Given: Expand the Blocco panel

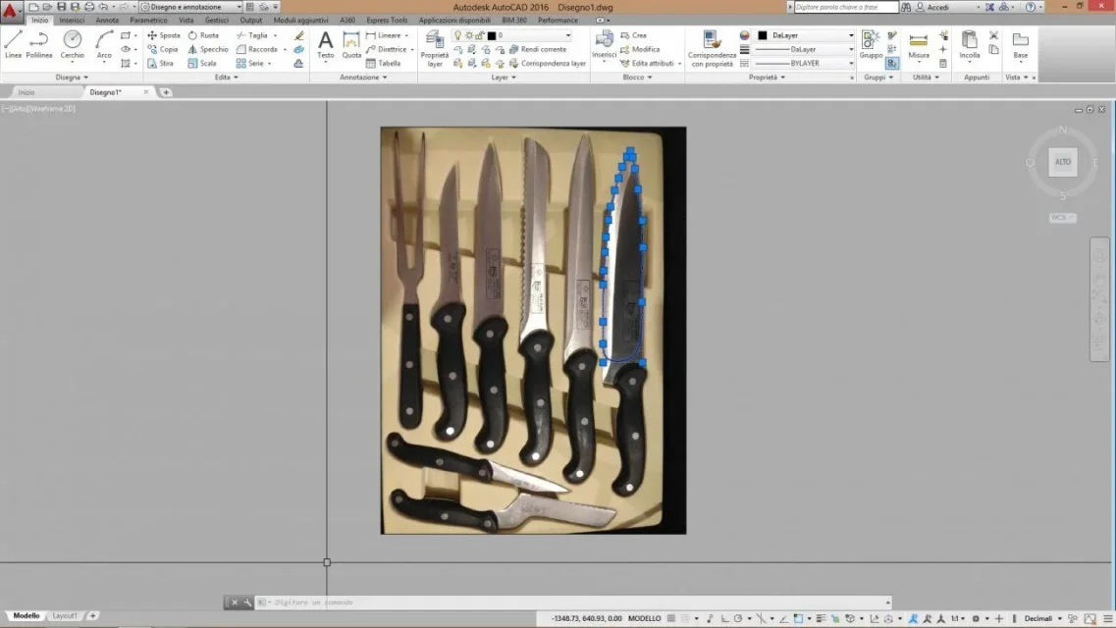Looking at the screenshot, I should click(x=637, y=77).
